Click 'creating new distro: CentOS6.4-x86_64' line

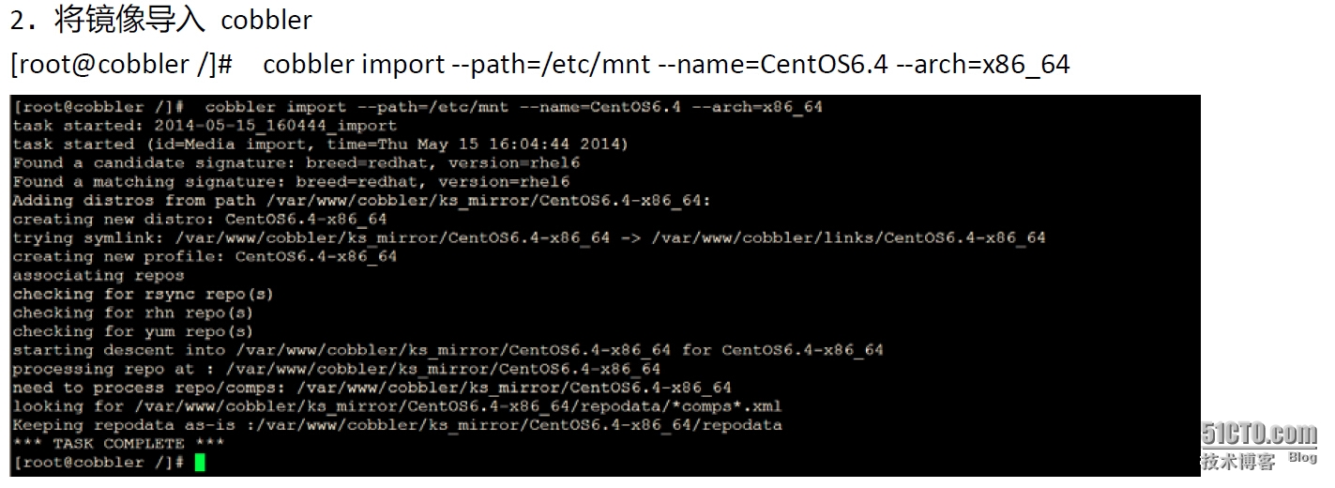tap(200, 220)
